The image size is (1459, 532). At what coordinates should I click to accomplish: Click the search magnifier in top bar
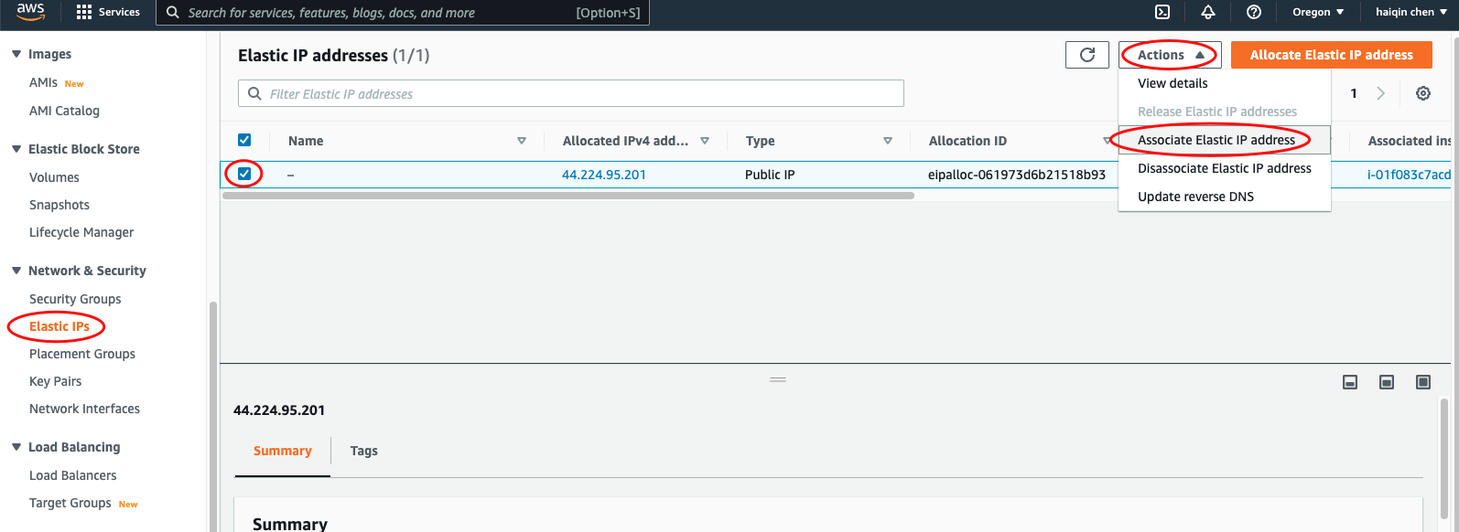click(x=173, y=13)
